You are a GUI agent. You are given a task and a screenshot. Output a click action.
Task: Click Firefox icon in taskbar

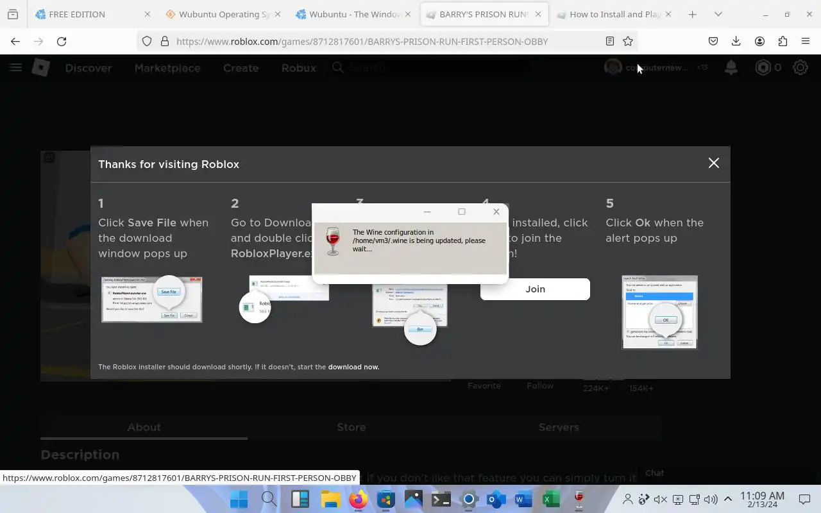[x=358, y=499]
